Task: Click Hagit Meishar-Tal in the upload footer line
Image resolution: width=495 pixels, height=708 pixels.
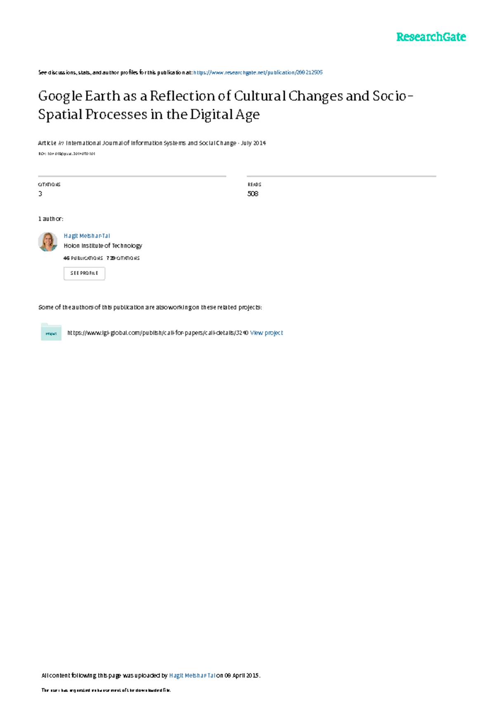Action: [x=192, y=675]
